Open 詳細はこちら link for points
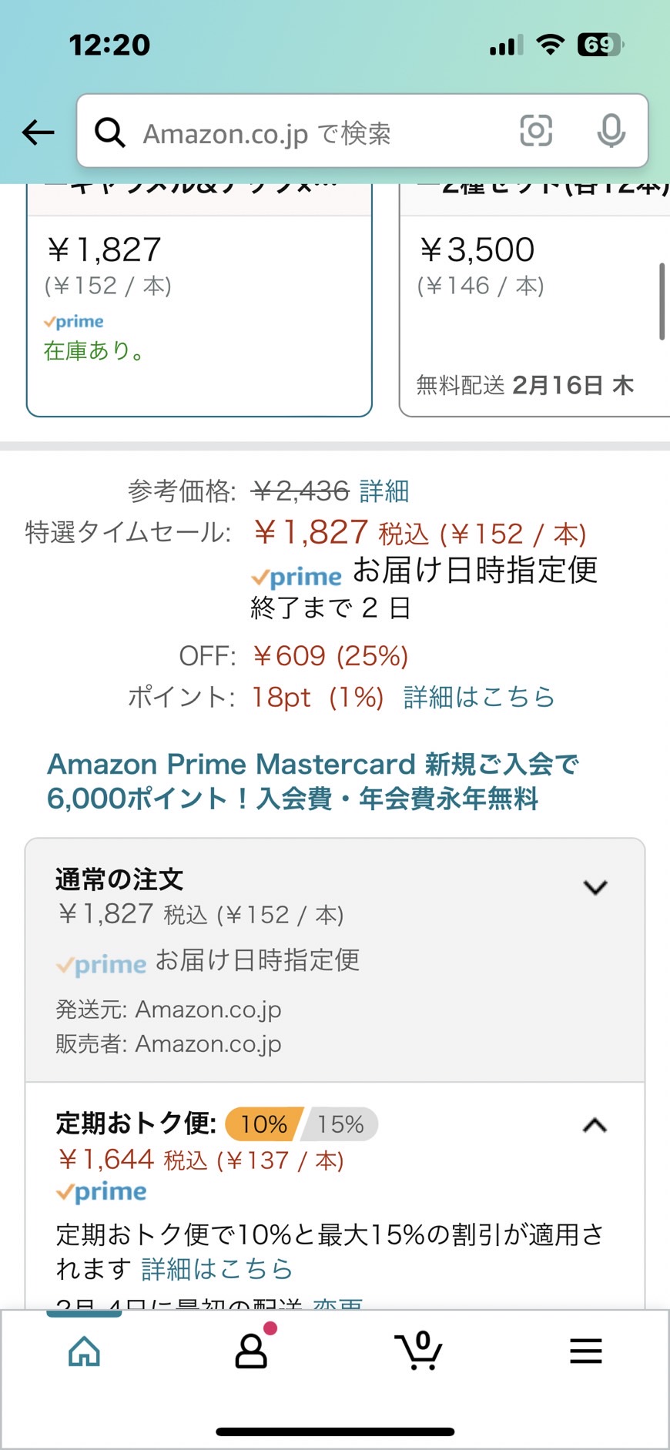 point(479,697)
